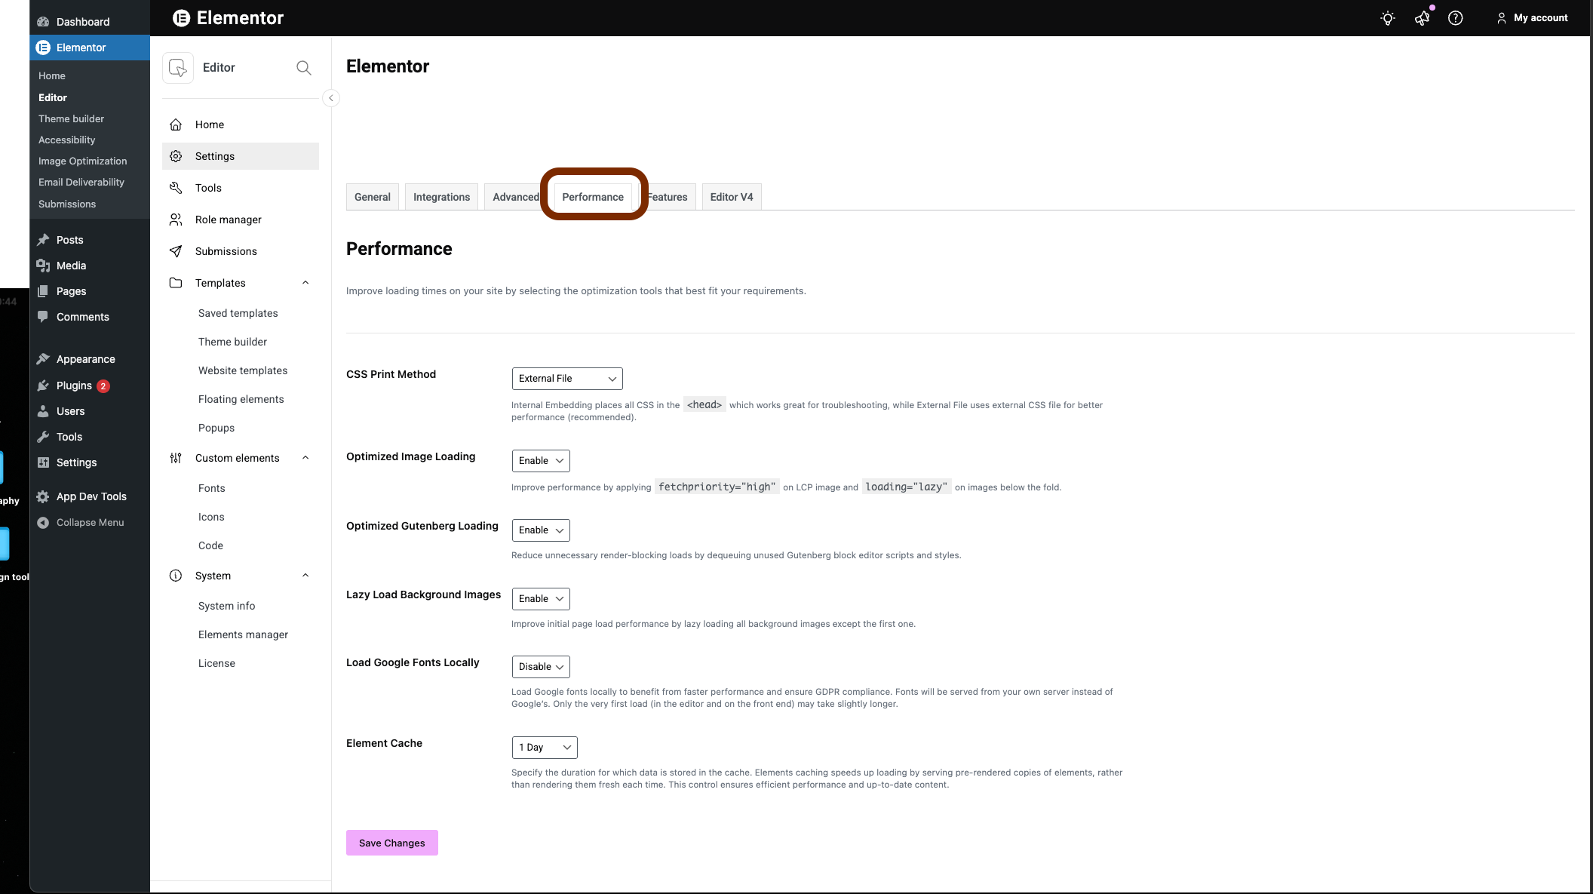Click the Role manager people icon
The image size is (1593, 894).
[176, 220]
